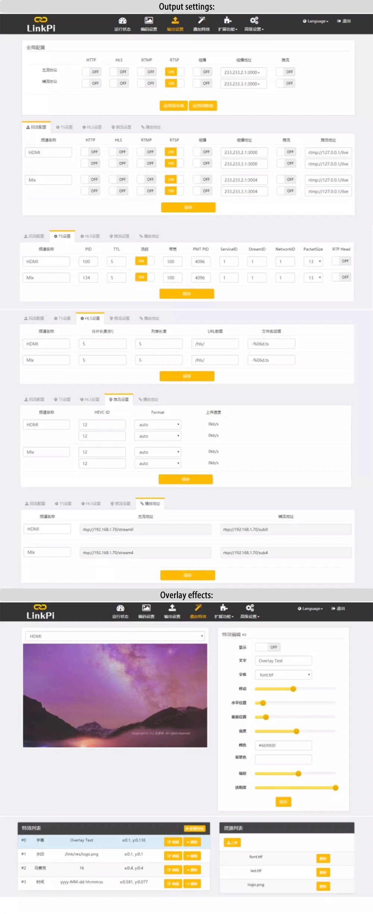Screen dimensions: 373x914
Task: Select active 播放地址 tab above stream URLs
Action: click(x=150, y=504)
